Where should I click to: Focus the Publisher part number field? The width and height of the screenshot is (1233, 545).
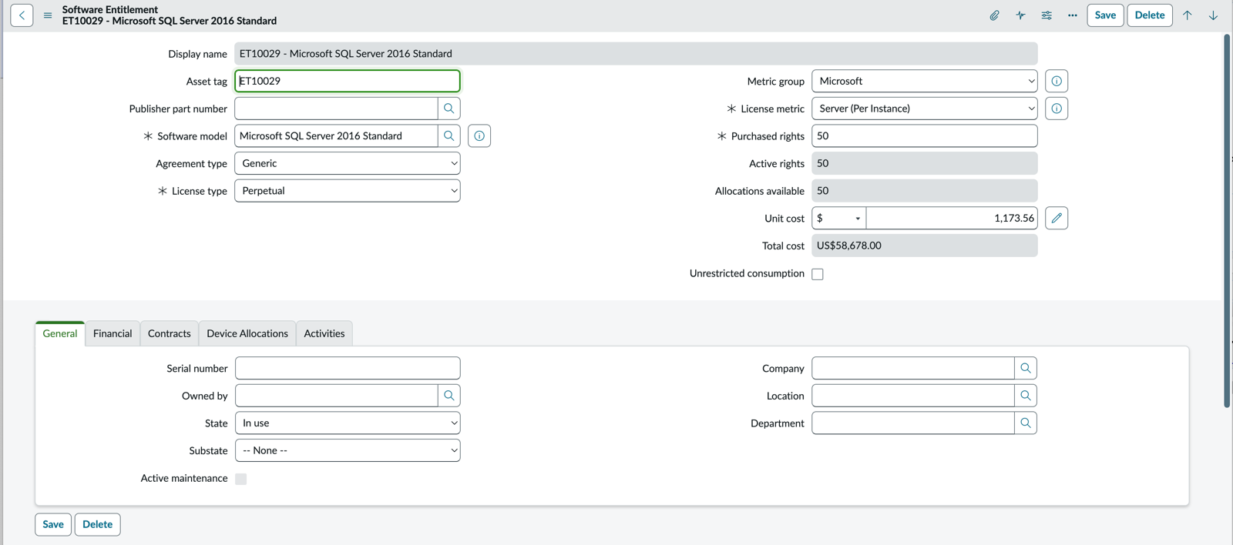pos(336,109)
